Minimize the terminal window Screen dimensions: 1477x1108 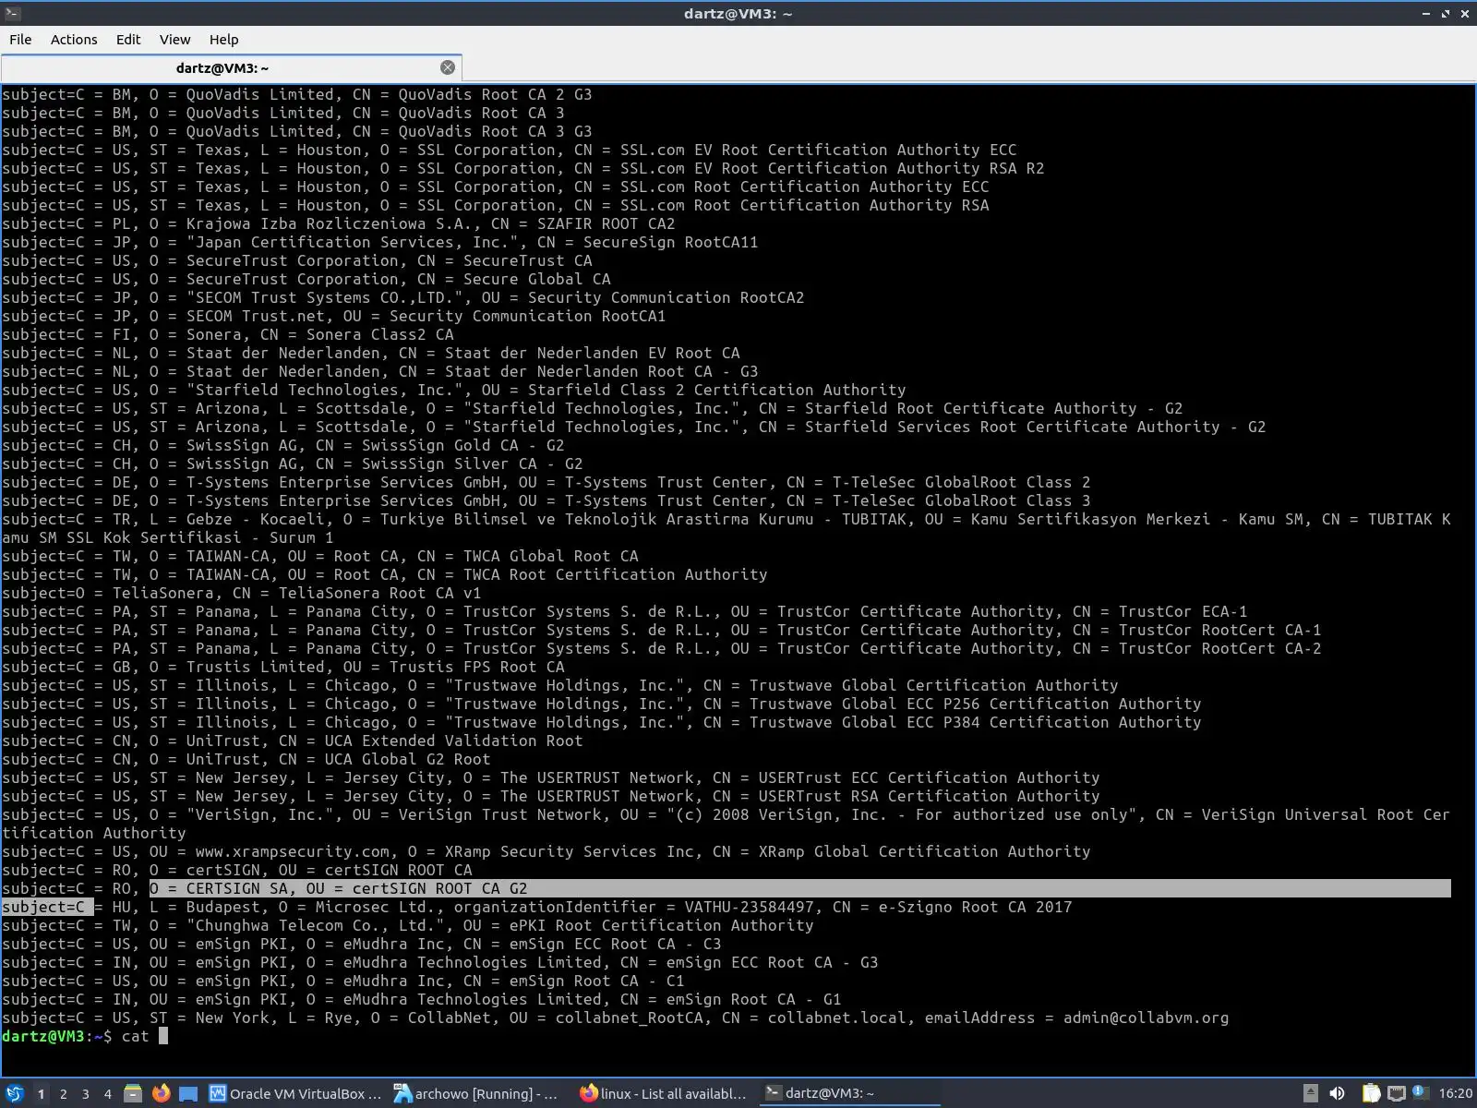[1426, 13]
